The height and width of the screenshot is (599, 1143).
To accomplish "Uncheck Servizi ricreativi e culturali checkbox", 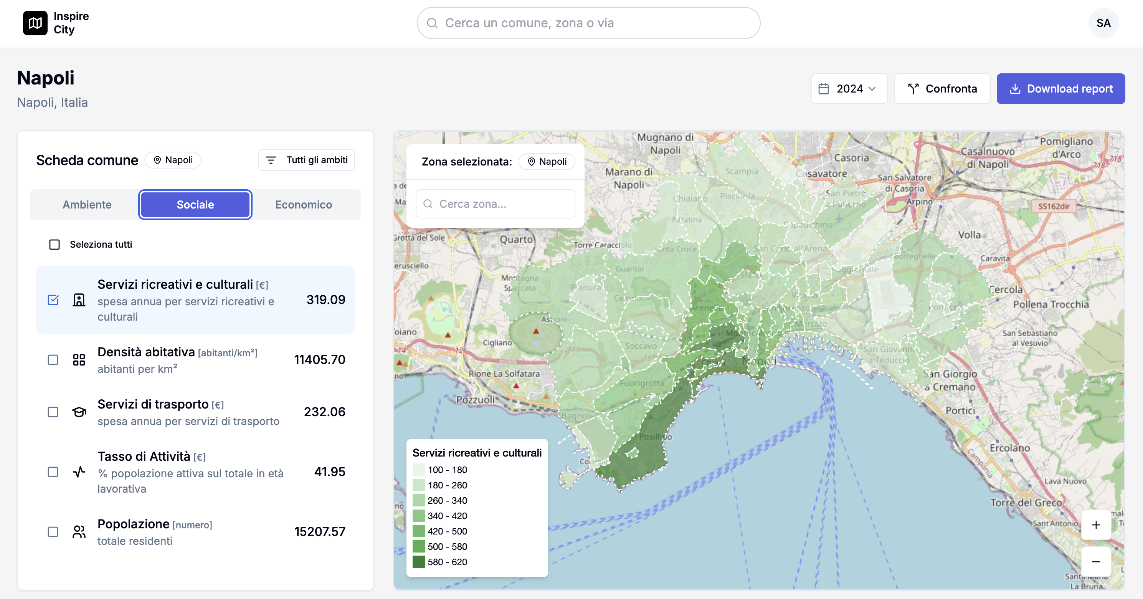I will [53, 300].
